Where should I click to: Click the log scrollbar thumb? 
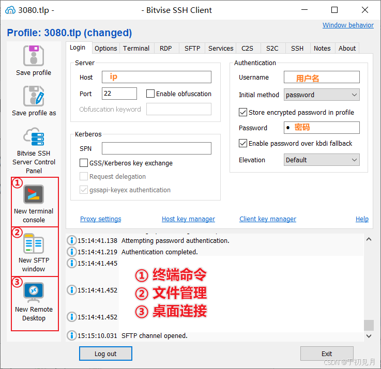pyautogui.click(x=369, y=325)
